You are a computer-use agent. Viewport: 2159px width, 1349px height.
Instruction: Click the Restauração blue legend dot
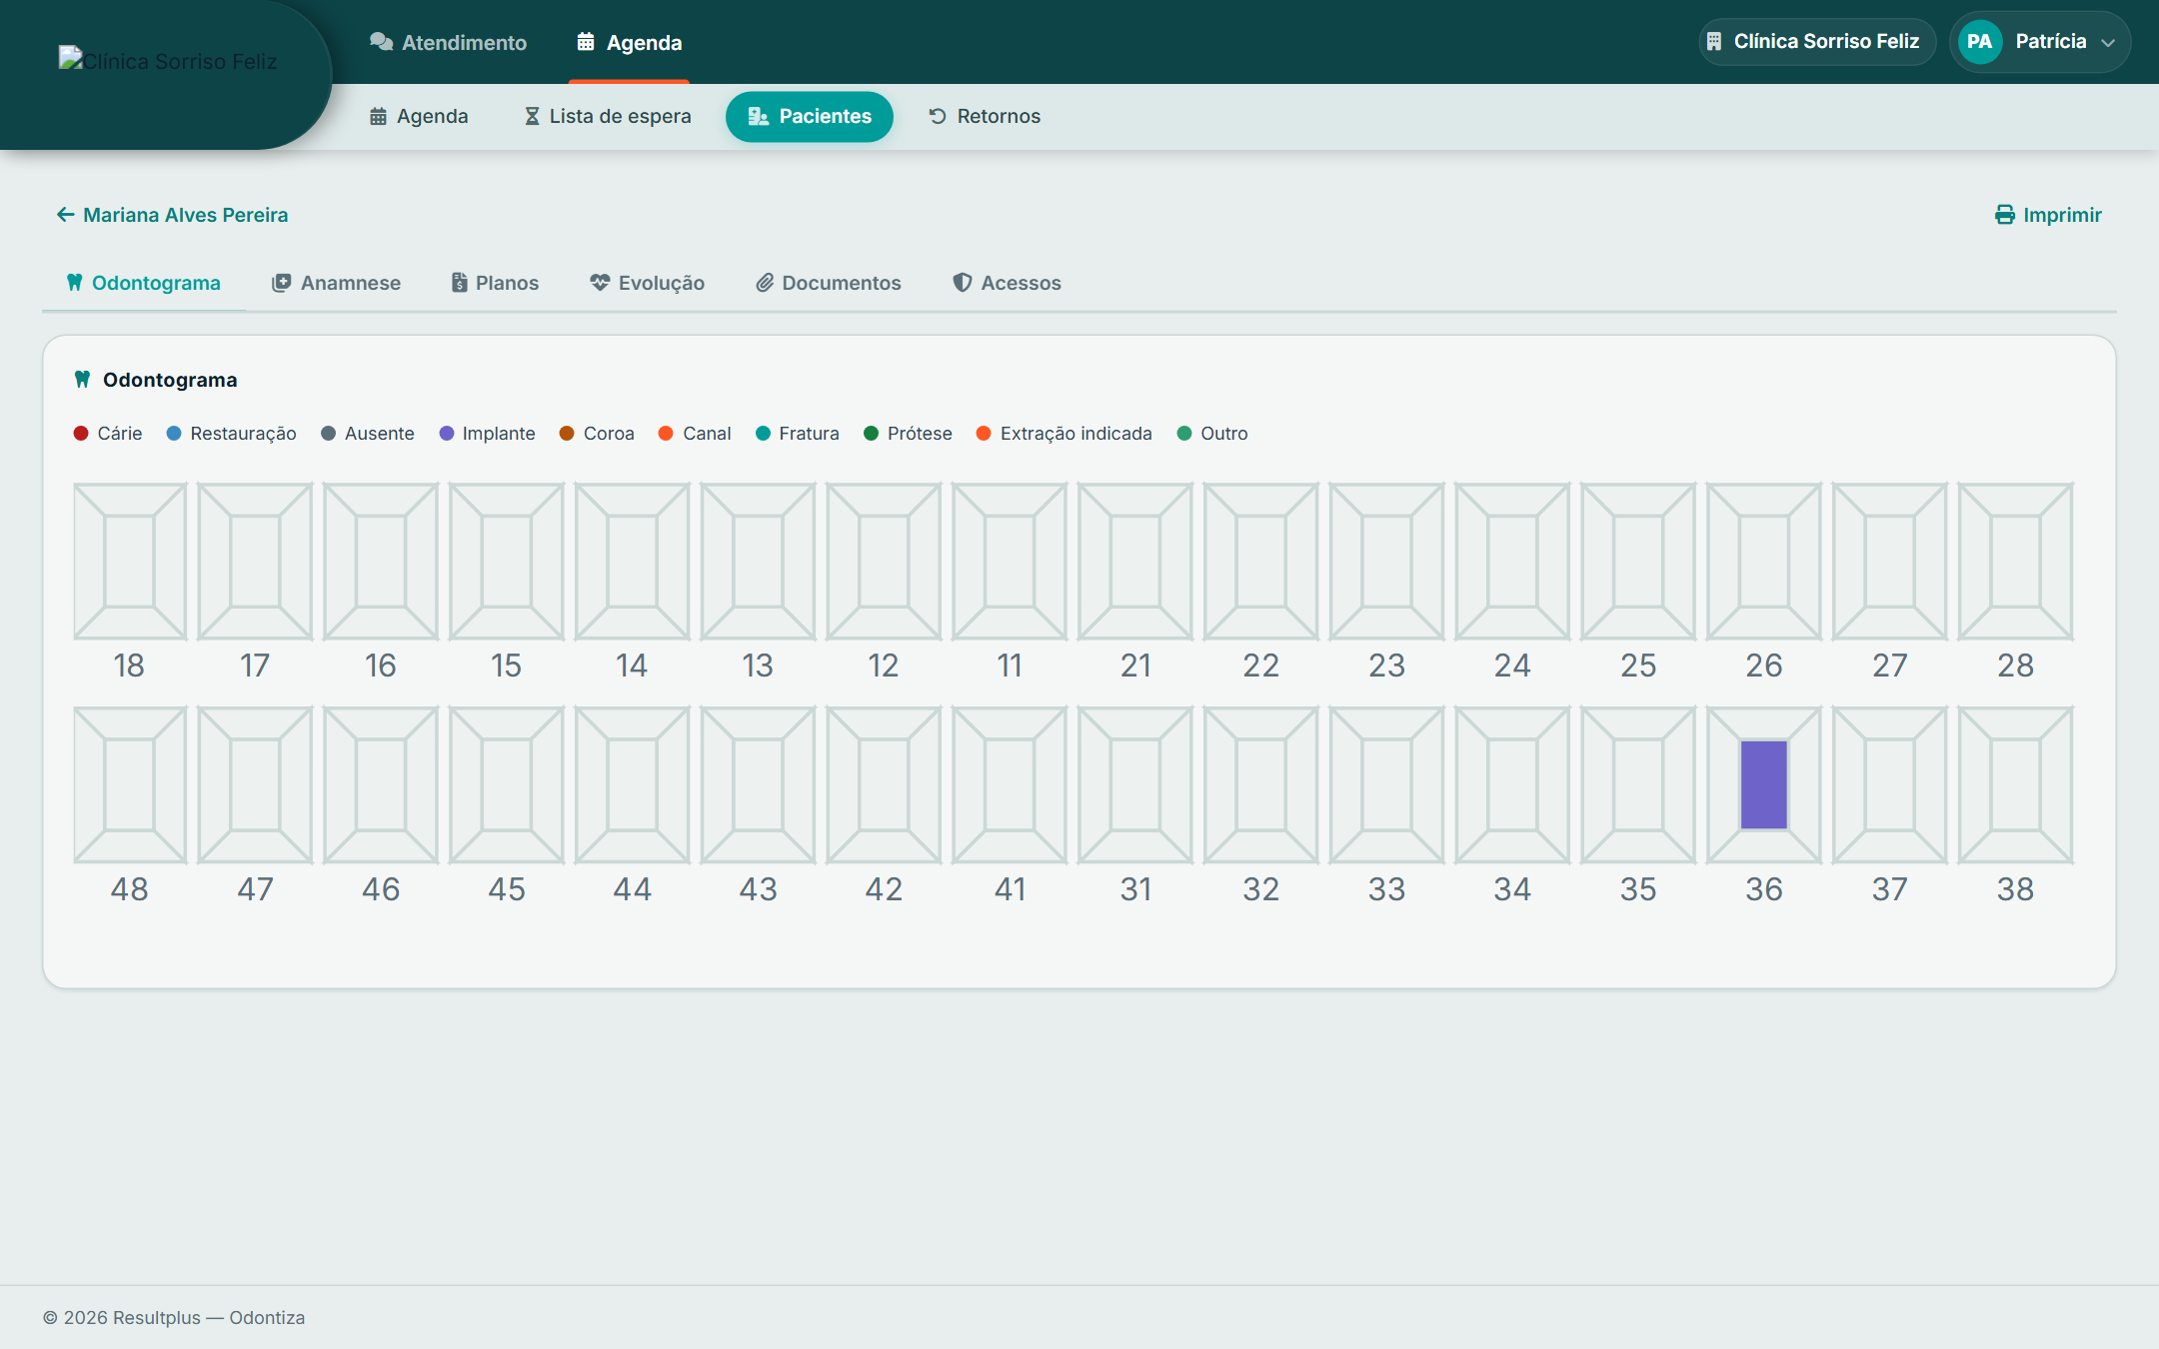[x=174, y=433]
